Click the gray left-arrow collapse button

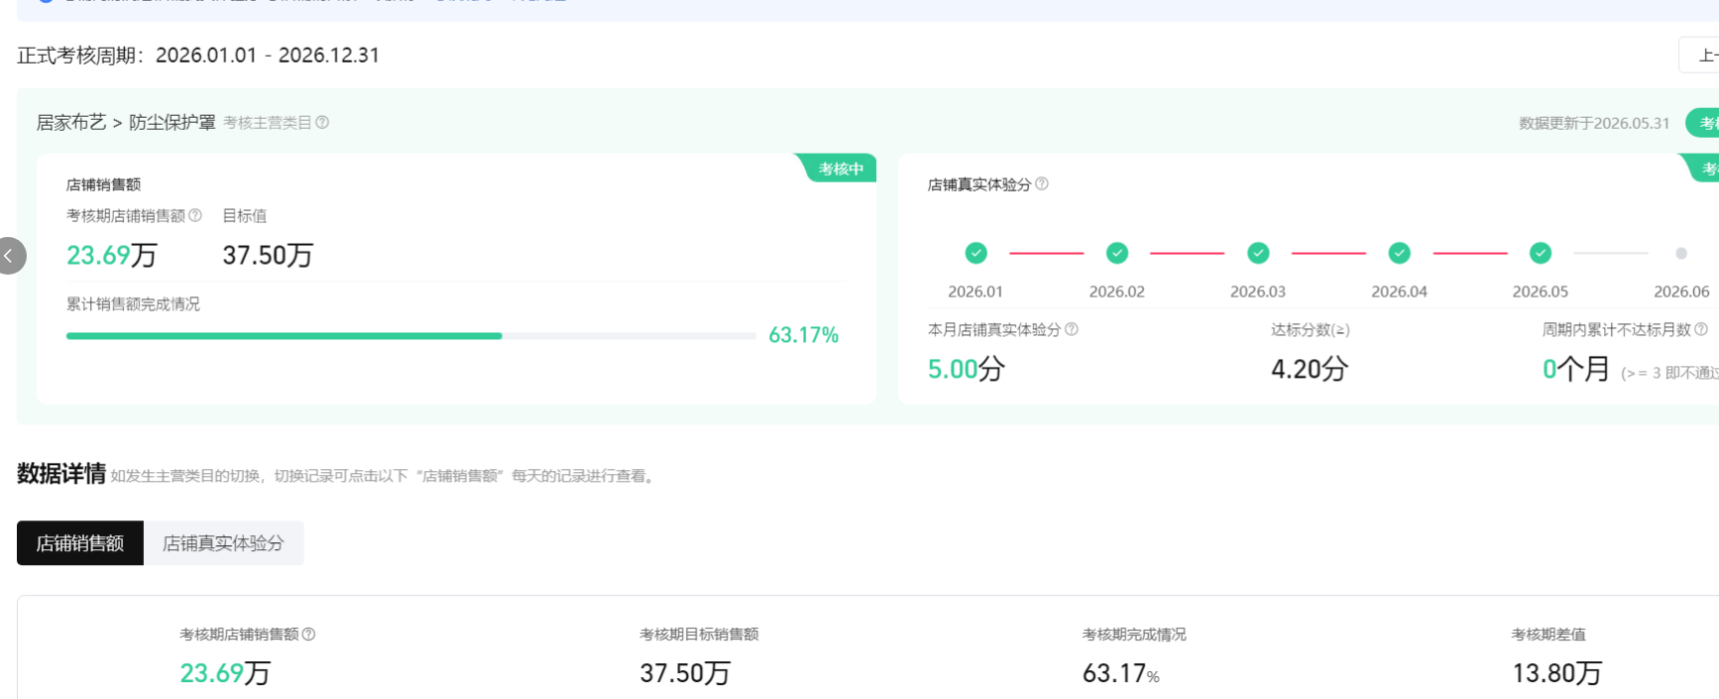pos(9,256)
